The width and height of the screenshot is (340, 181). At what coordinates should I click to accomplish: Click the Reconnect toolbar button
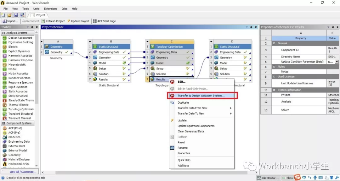click(31, 21)
